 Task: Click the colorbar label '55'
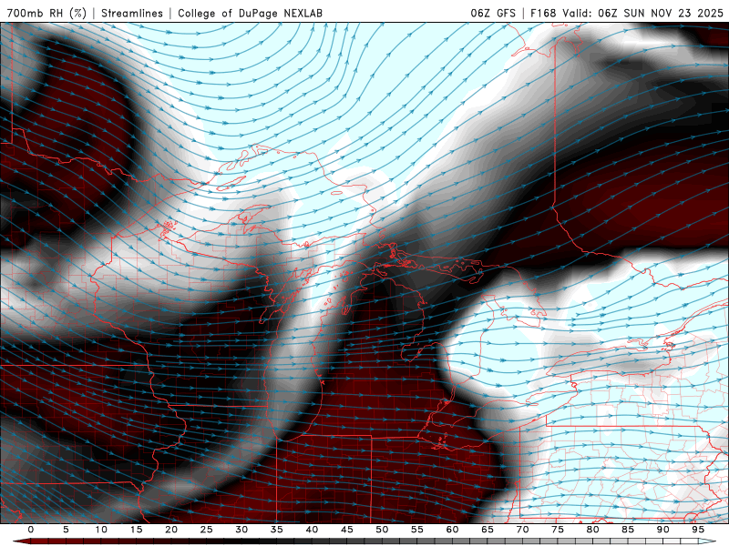pyautogui.click(x=417, y=530)
